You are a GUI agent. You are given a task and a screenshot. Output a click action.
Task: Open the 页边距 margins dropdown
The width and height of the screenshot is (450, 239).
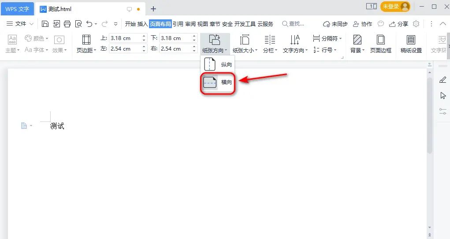[86, 44]
